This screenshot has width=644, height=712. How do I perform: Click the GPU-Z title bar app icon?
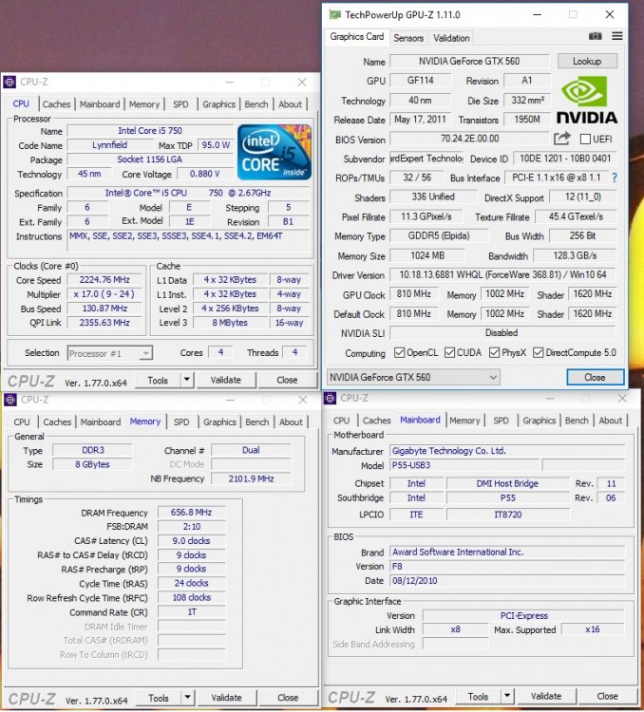coord(335,15)
